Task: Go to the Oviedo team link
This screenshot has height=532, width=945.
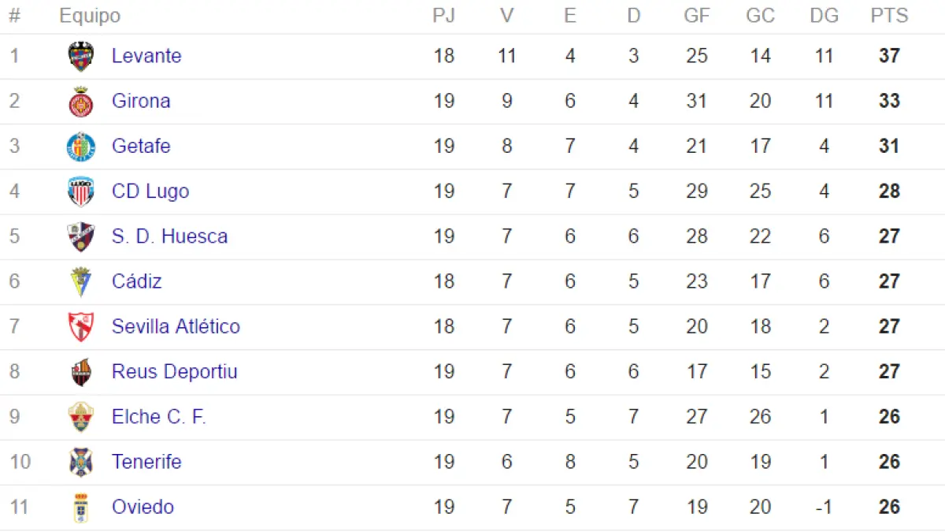Action: (x=143, y=507)
